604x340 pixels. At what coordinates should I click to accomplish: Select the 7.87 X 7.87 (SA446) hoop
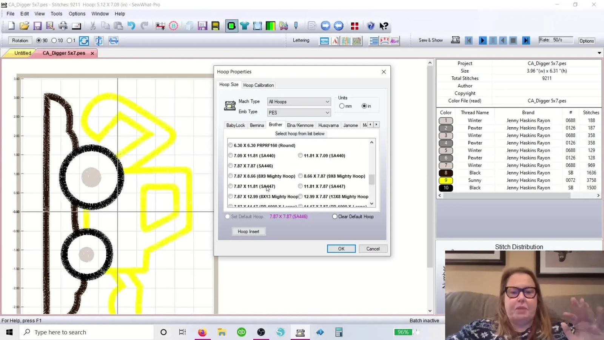(x=230, y=165)
